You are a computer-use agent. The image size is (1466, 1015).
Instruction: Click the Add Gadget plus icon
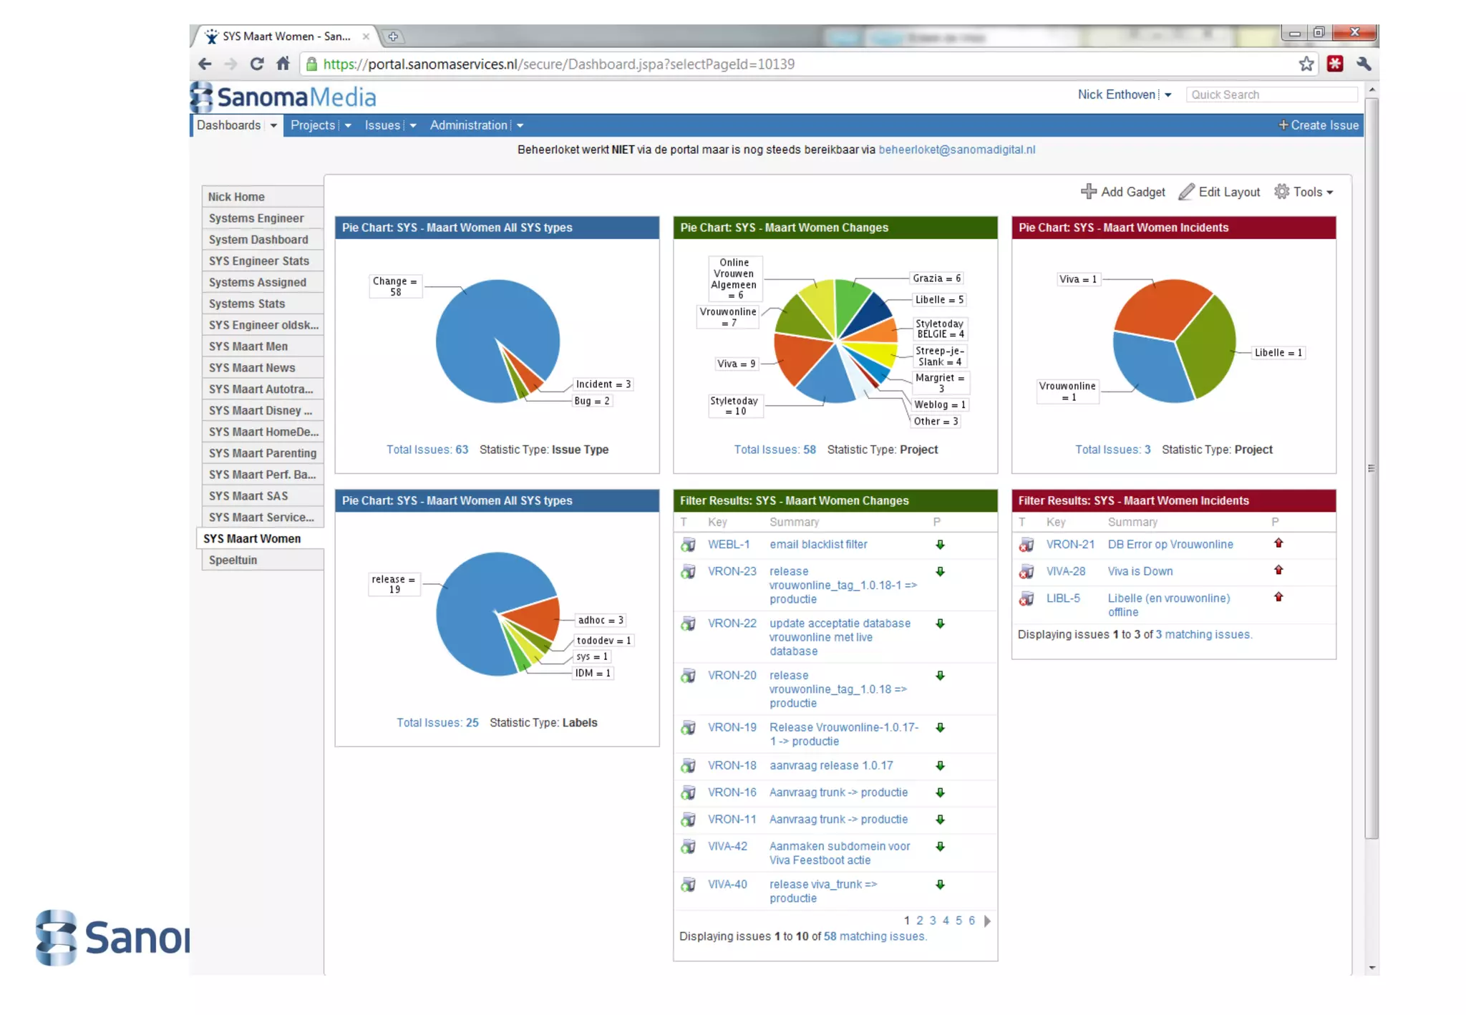pos(1088,191)
